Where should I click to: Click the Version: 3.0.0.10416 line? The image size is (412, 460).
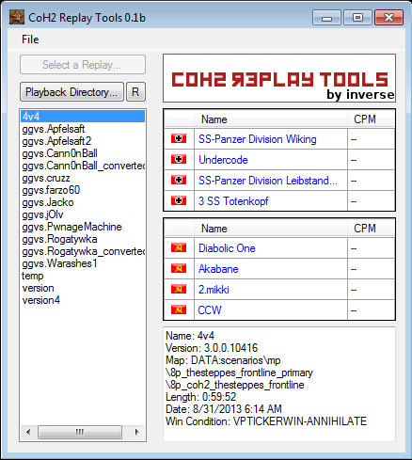[212, 348]
